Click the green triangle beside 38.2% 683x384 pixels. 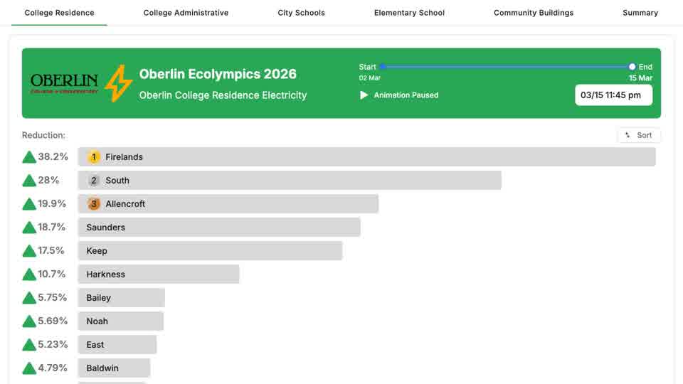coord(29,157)
